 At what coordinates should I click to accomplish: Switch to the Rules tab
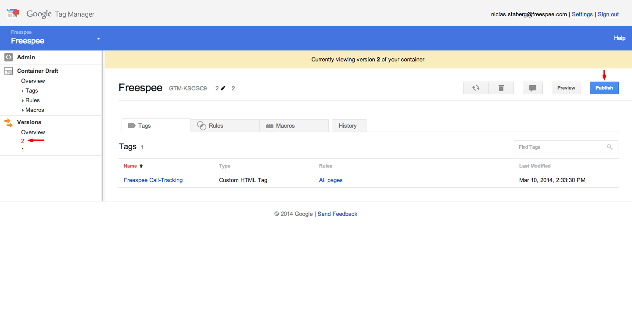point(225,125)
